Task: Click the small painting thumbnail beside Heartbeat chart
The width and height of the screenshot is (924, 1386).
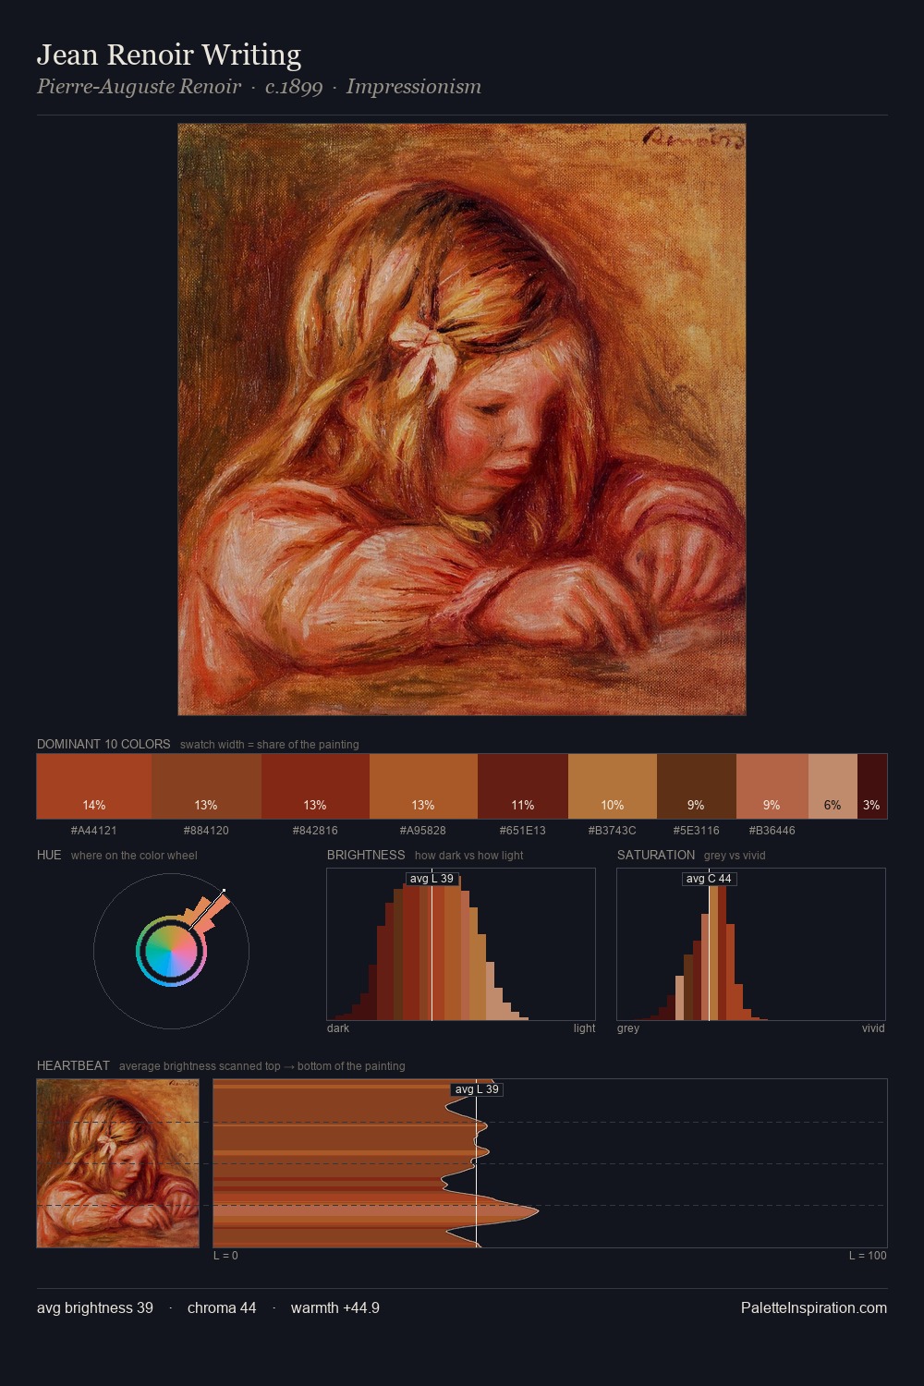Action: [118, 1163]
